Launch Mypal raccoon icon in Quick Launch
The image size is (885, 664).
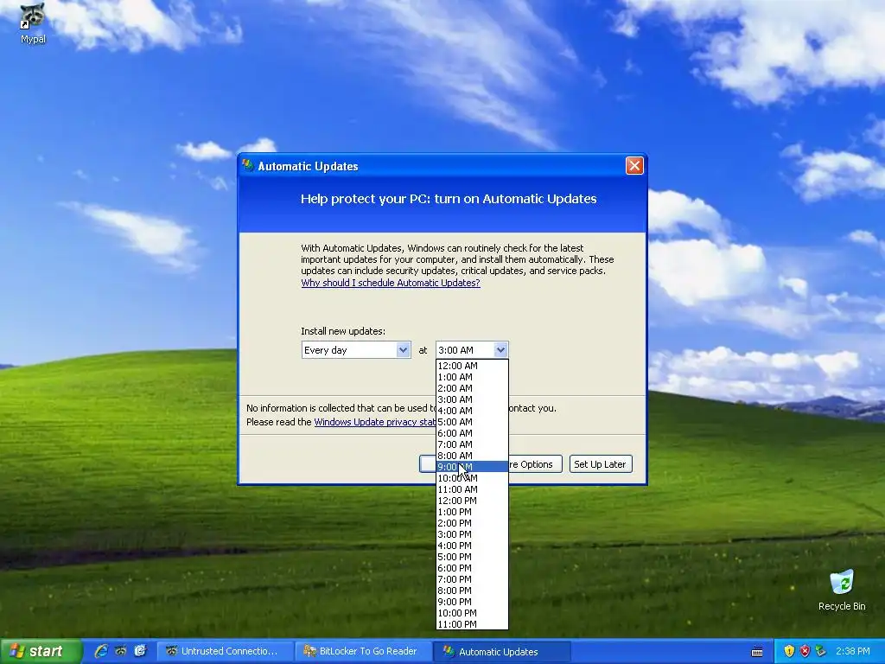[121, 651]
